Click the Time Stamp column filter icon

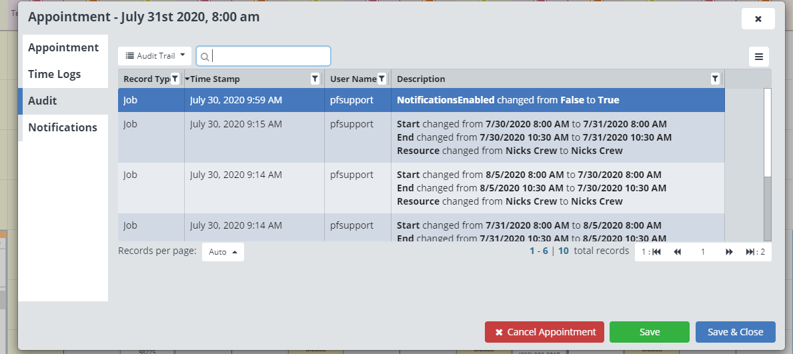315,79
